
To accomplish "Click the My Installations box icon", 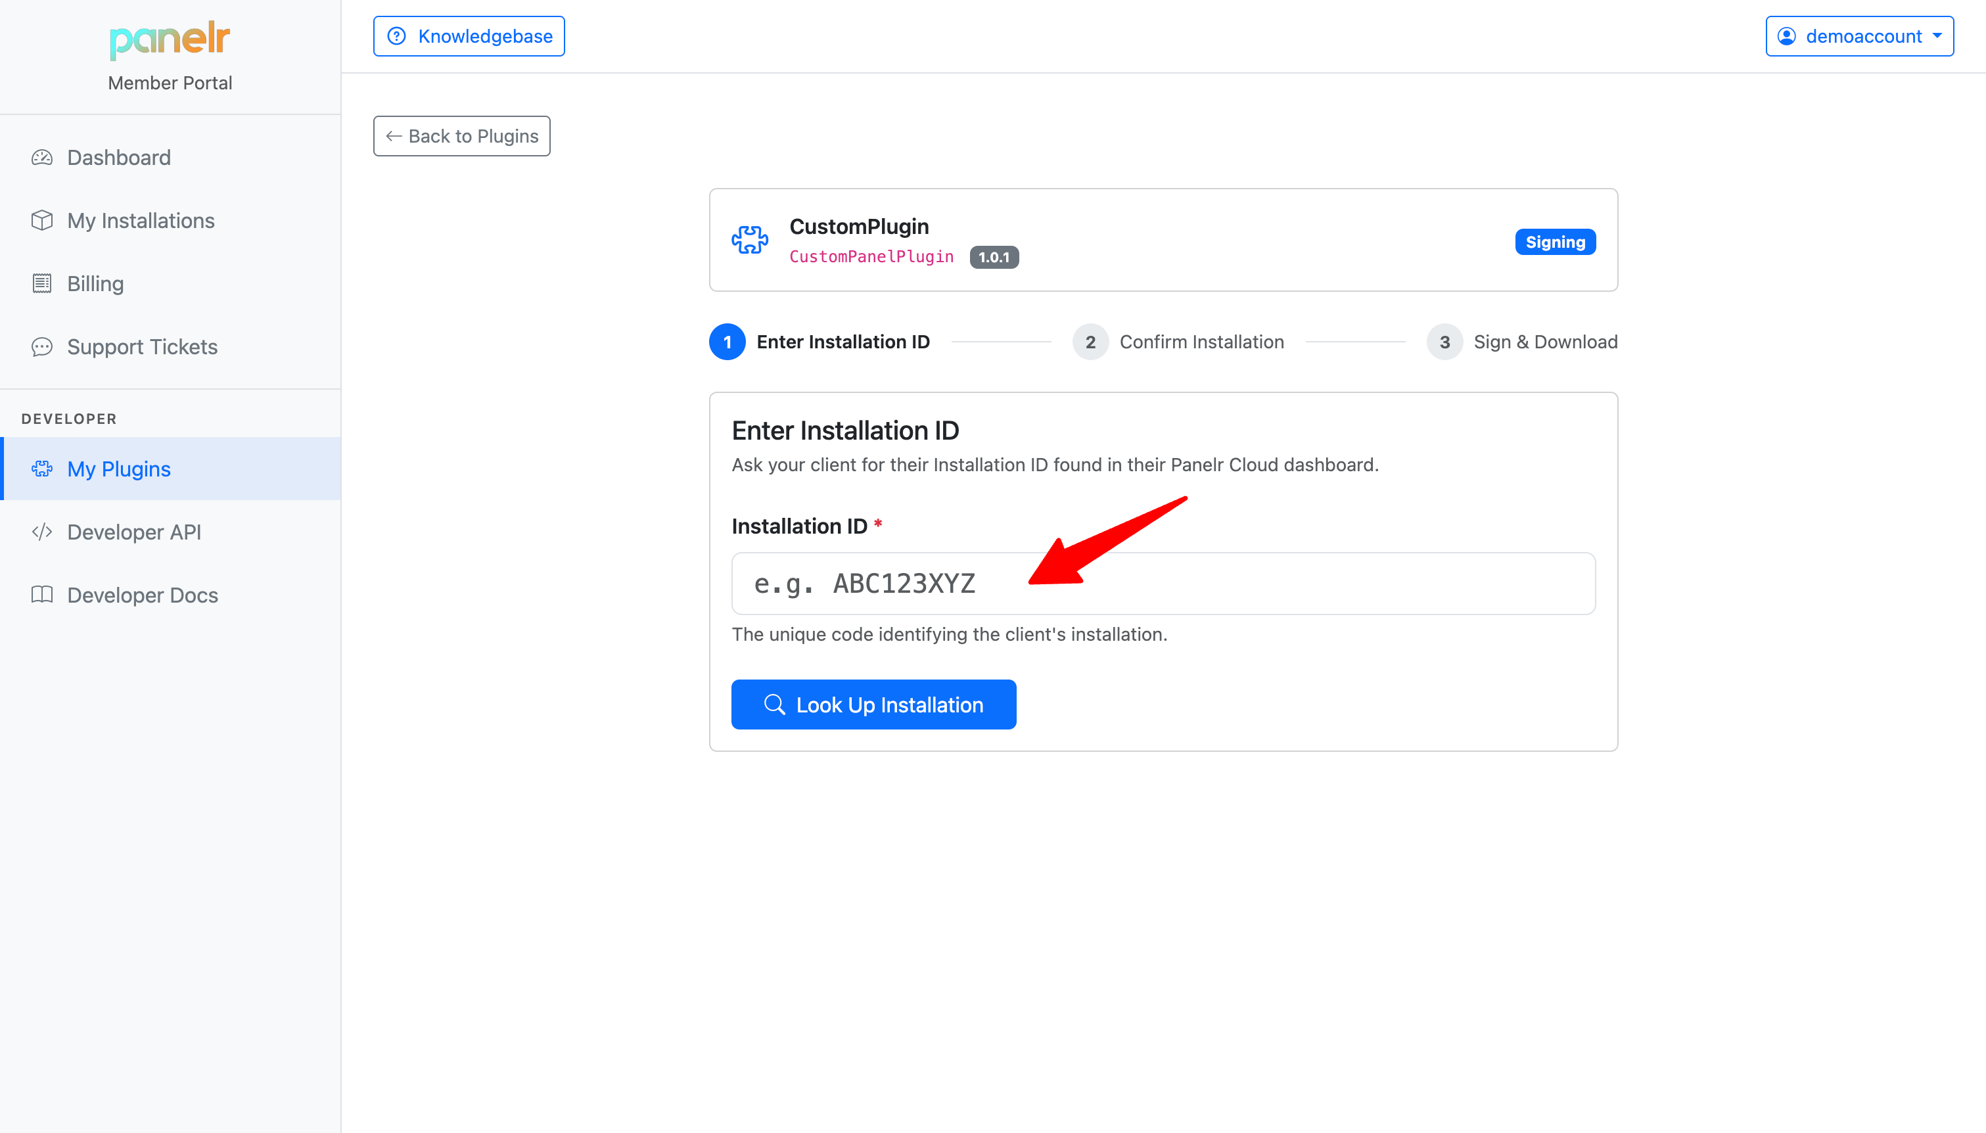I will pyautogui.click(x=42, y=221).
